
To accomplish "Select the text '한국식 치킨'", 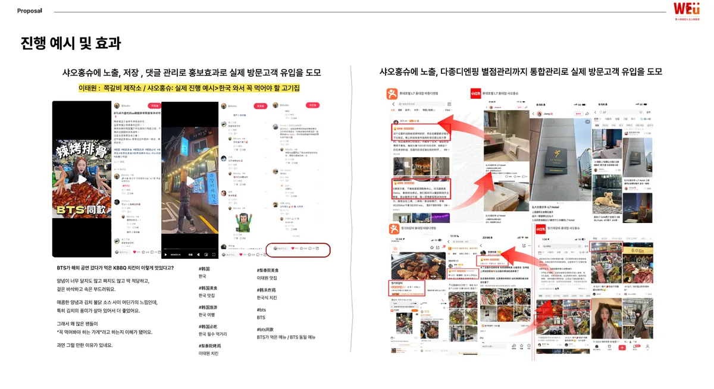I will click(x=267, y=297).
